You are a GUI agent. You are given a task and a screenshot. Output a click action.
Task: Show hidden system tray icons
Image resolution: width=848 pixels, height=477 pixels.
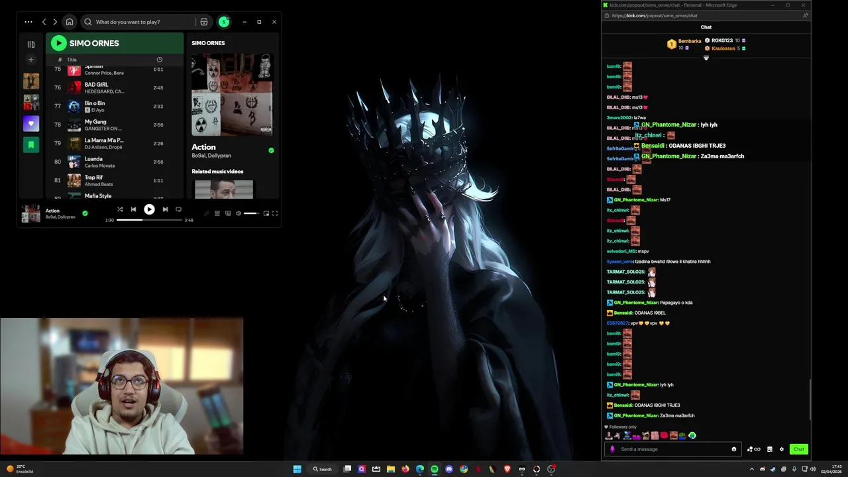(x=751, y=469)
